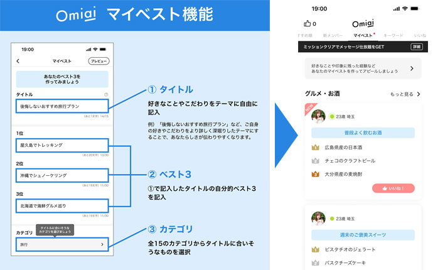Viewport: 433px width, 270px height.
Task: Click the text チェコのクラフトビール
Action: click(350, 161)
